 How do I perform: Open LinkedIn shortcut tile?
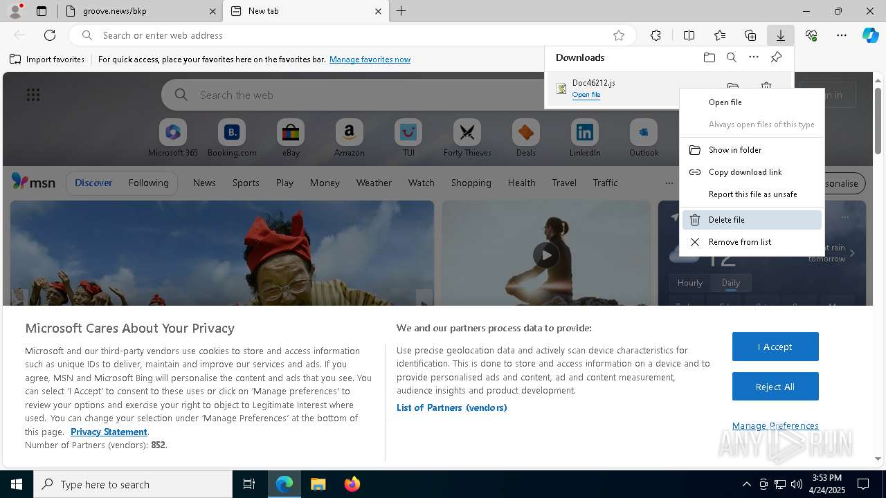[x=585, y=138]
